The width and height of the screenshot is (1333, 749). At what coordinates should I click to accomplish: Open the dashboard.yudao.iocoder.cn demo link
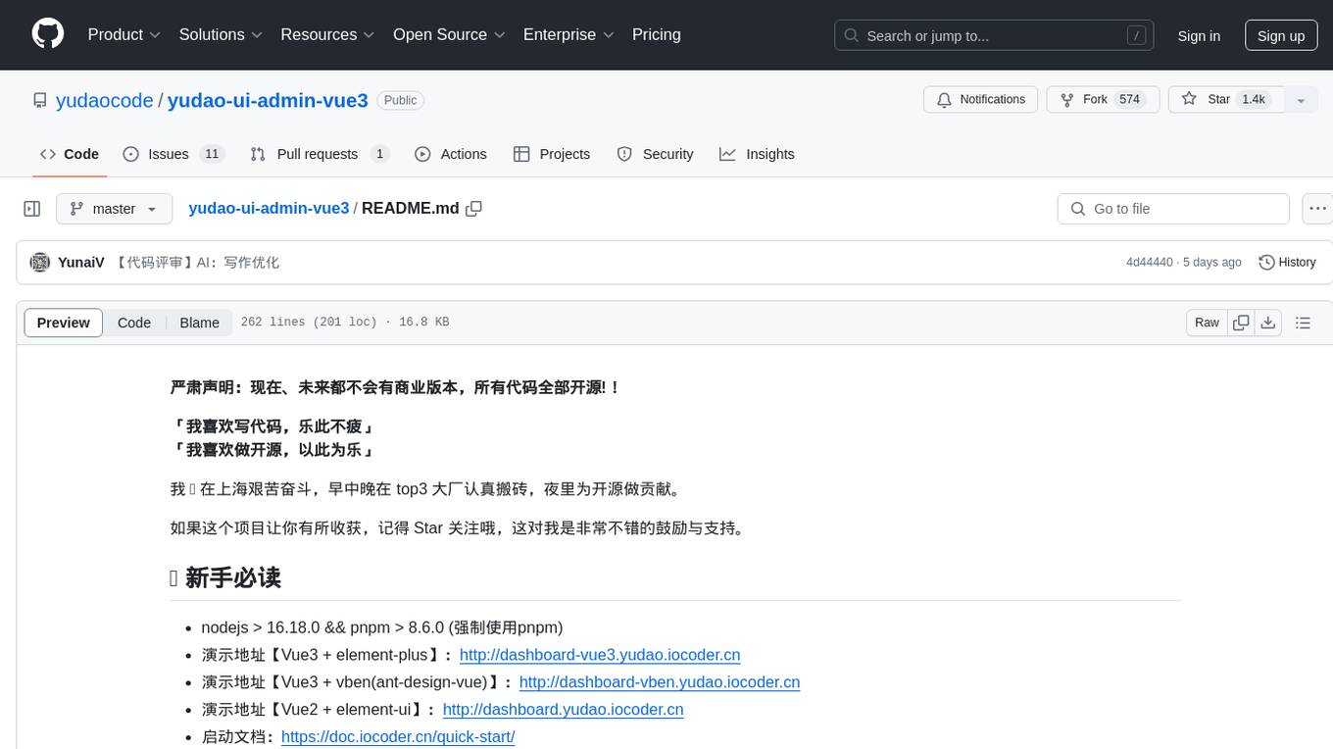(x=563, y=709)
